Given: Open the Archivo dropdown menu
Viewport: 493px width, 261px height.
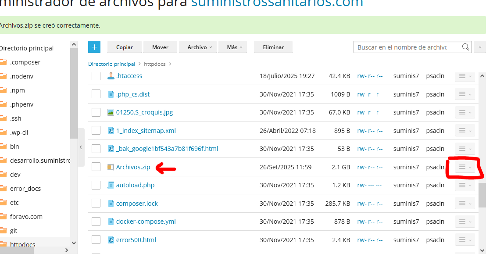Looking at the screenshot, I should click(197, 47).
